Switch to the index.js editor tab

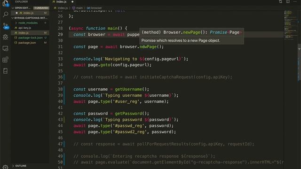click(63, 2)
